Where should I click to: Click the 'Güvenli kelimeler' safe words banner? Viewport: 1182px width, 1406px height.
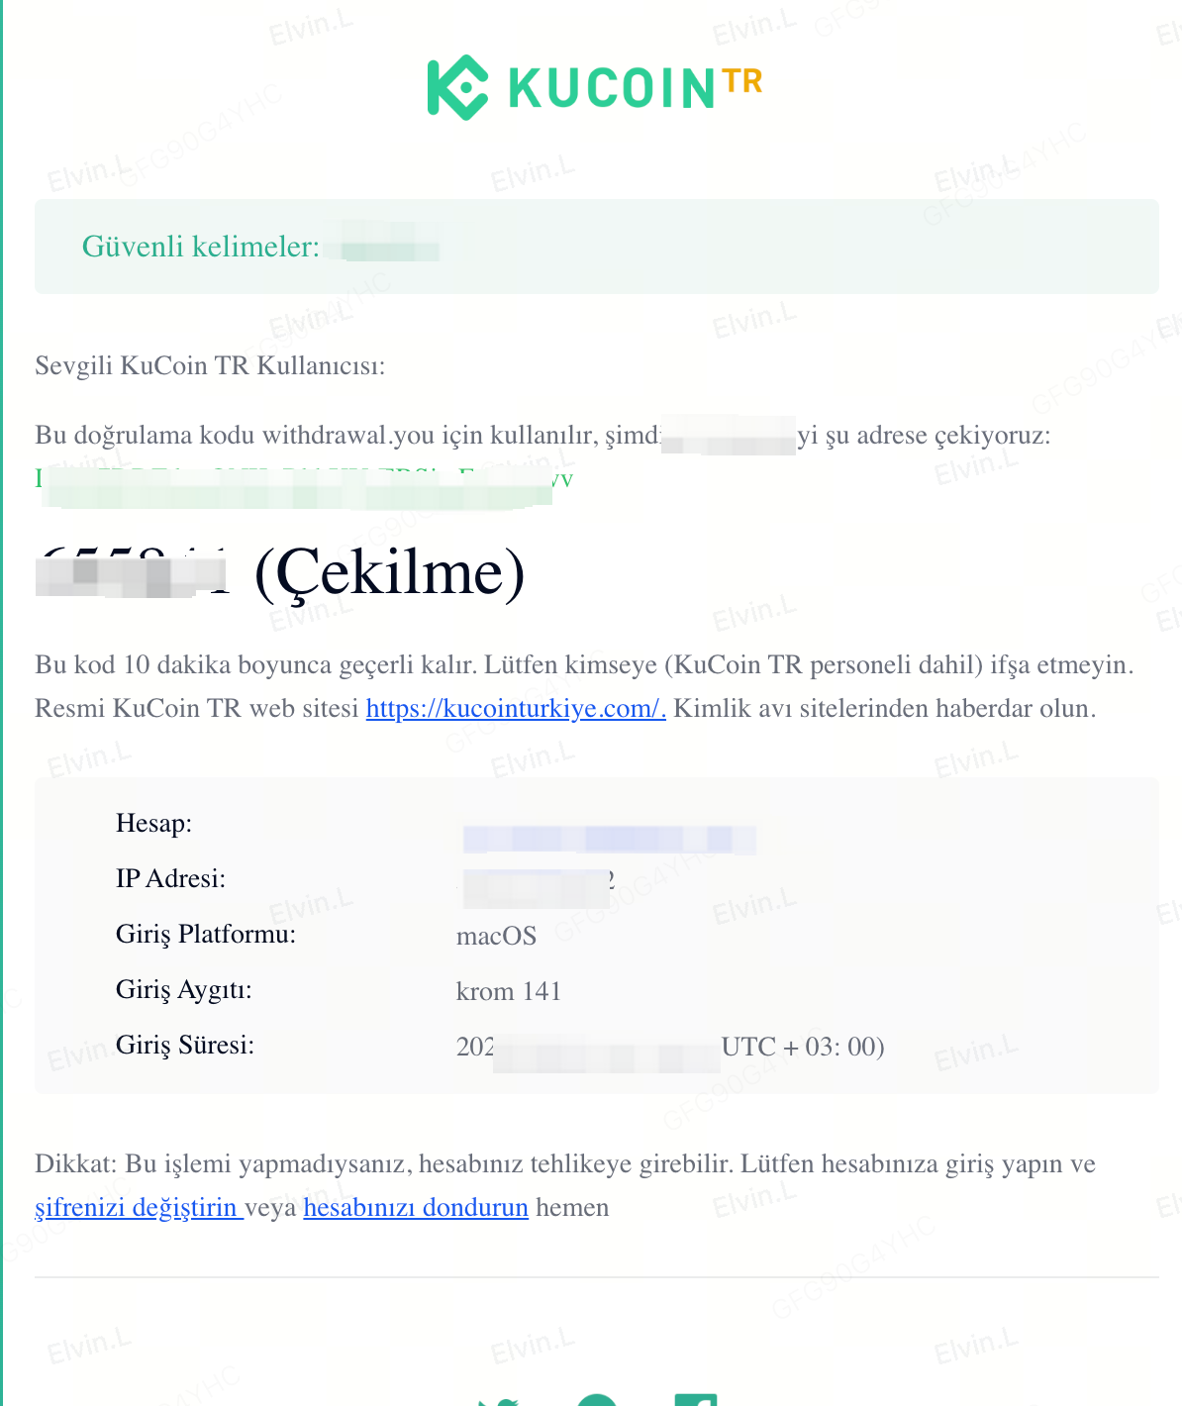point(596,247)
